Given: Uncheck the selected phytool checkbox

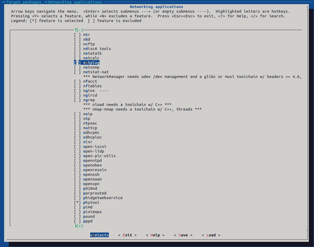Looking at the screenshot, I should (77, 202).
